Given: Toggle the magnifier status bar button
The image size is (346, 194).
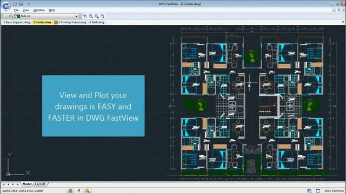Looking at the screenshot, I should (88, 191).
